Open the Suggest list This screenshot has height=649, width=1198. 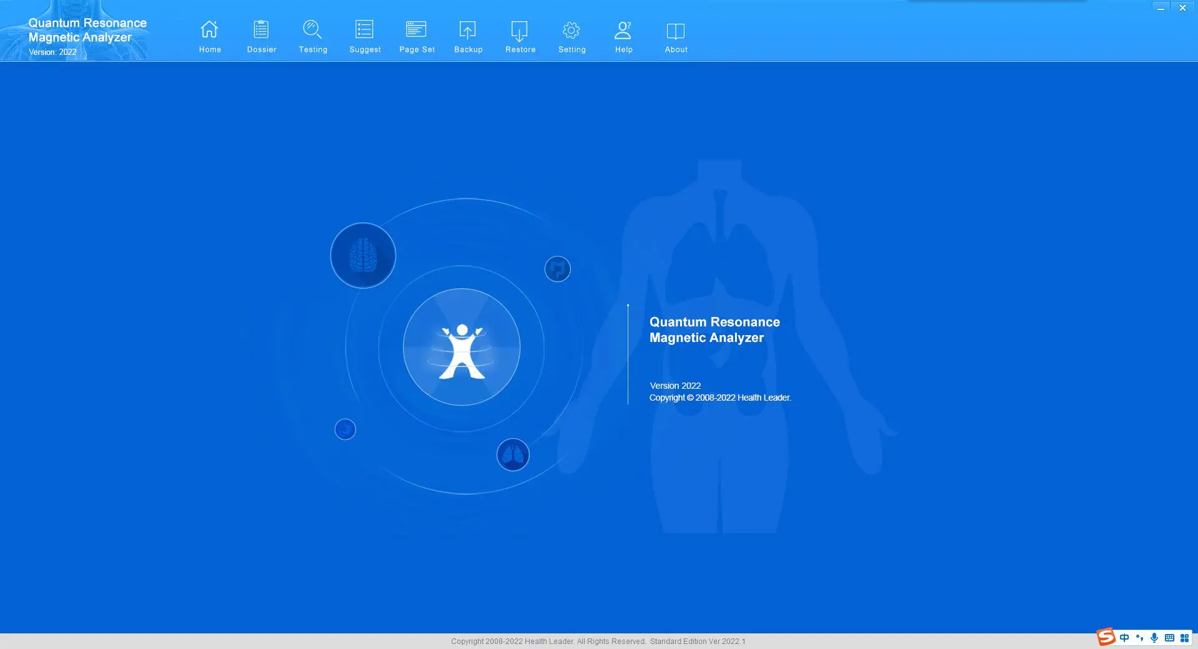coord(365,37)
